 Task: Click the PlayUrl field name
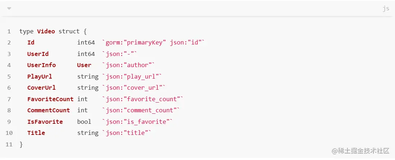click(40, 76)
